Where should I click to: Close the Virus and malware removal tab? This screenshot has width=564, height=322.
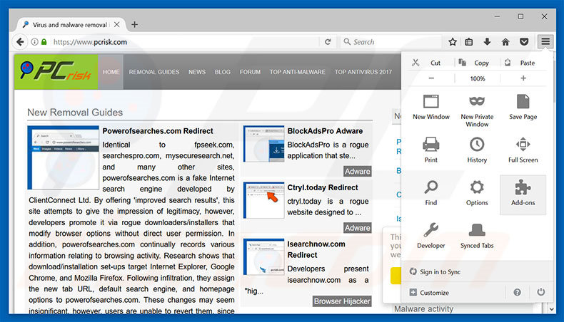pyautogui.click(x=117, y=24)
